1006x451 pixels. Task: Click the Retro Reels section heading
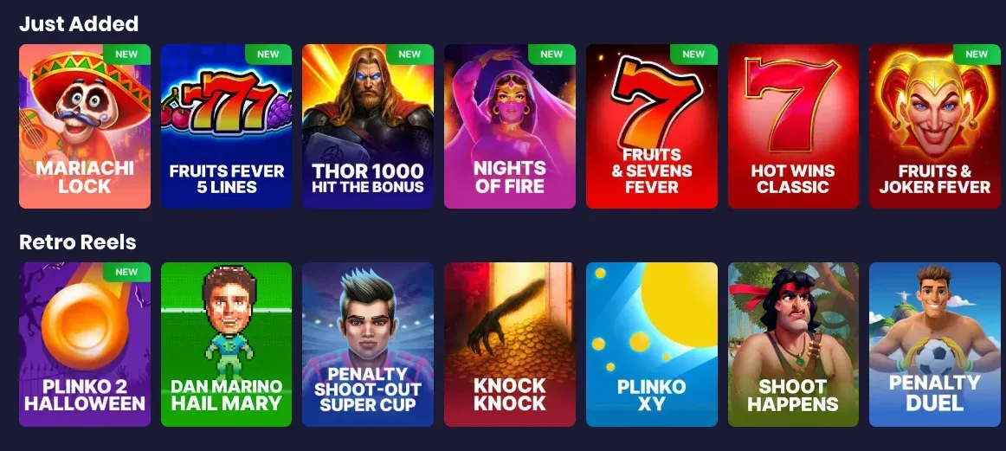[x=78, y=242]
